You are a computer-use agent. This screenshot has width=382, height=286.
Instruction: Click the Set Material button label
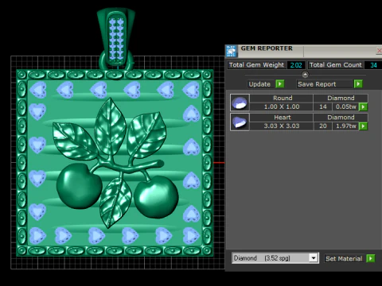click(344, 258)
